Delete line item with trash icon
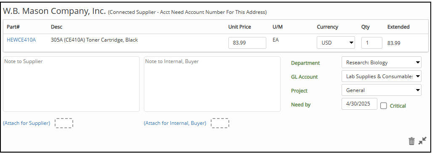The image size is (432, 153). (411, 141)
